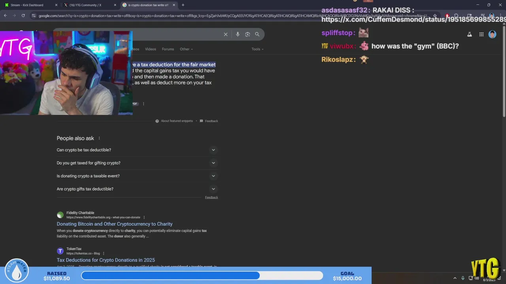
Task: Select the crypto donation tax write off tab
Action: click(x=148, y=5)
